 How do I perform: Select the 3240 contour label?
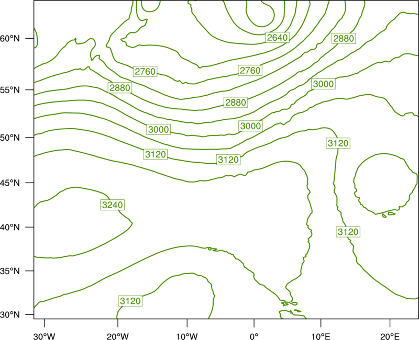(113, 205)
